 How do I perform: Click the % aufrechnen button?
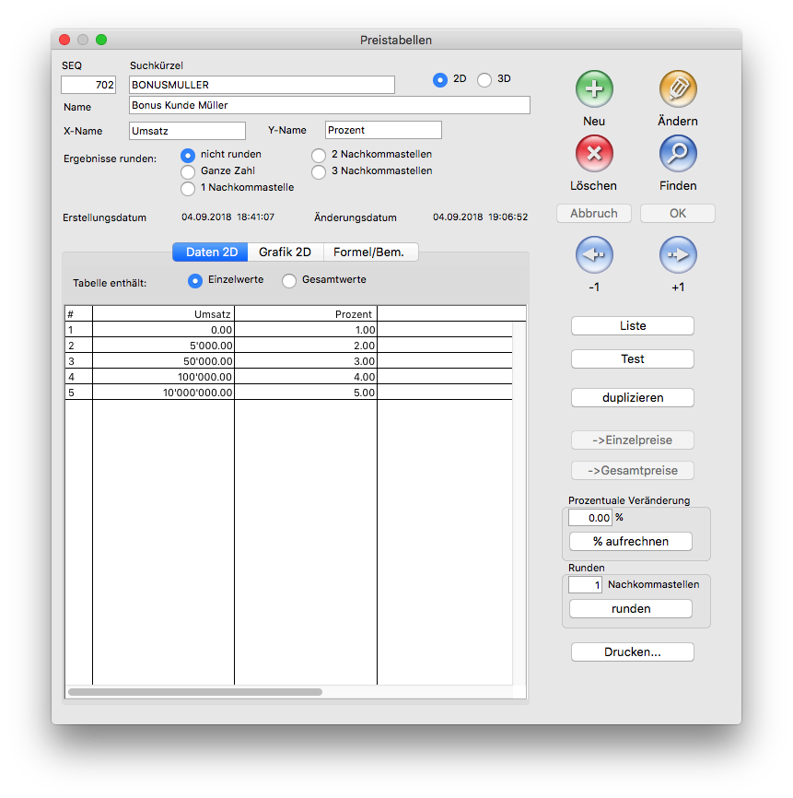tap(630, 542)
